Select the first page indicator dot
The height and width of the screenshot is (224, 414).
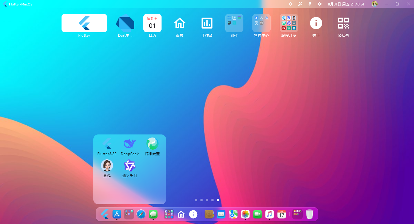click(x=196, y=200)
